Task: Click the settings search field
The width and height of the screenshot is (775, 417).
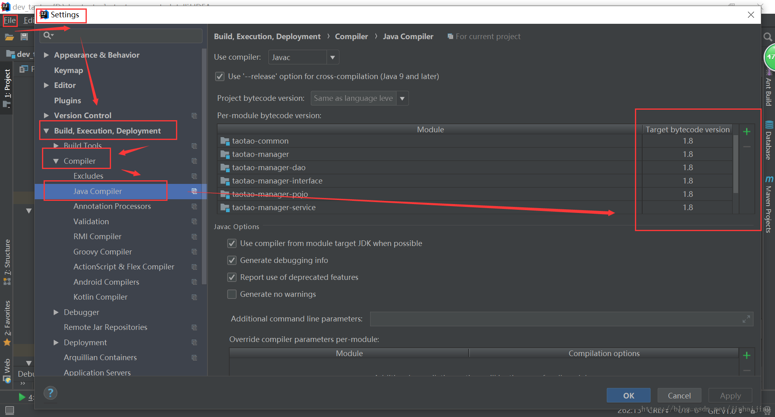Action: (x=121, y=35)
